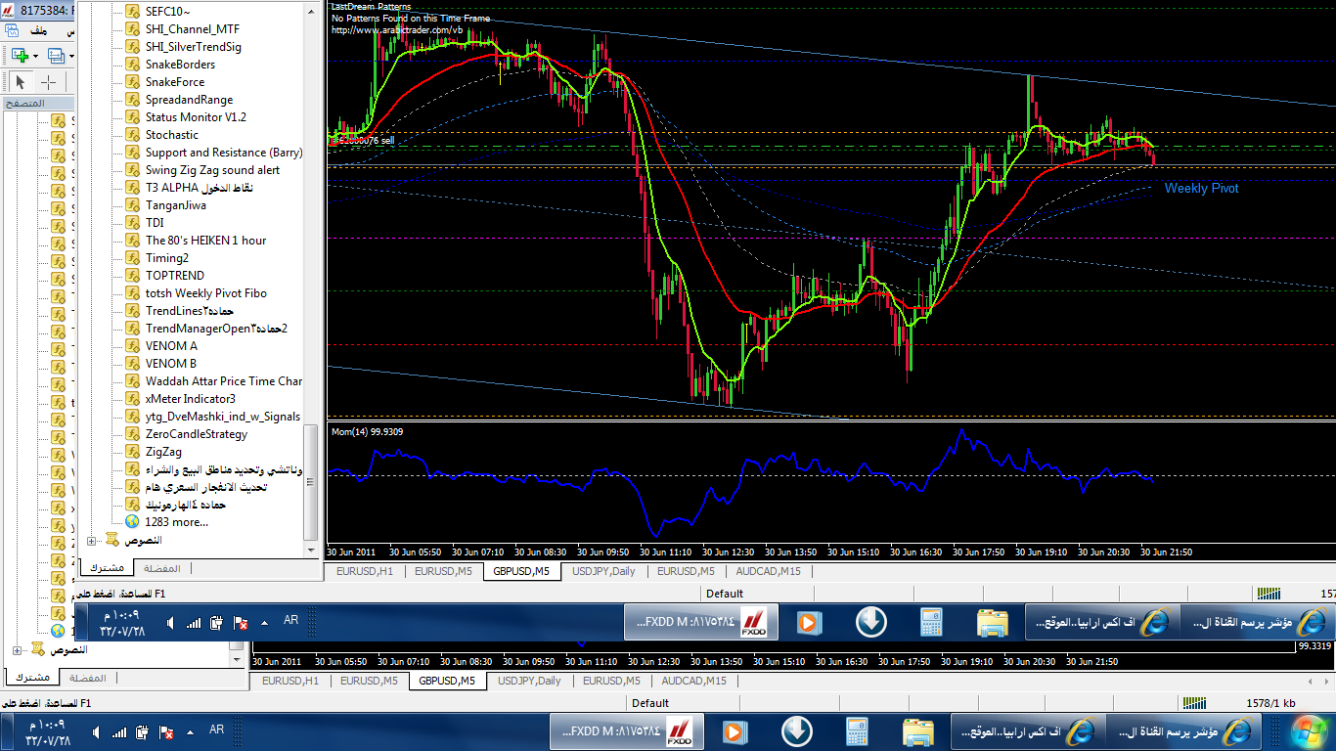This screenshot has width=1336, height=751.
Task: Click indicator icon beside ZigZag
Action: click(132, 452)
